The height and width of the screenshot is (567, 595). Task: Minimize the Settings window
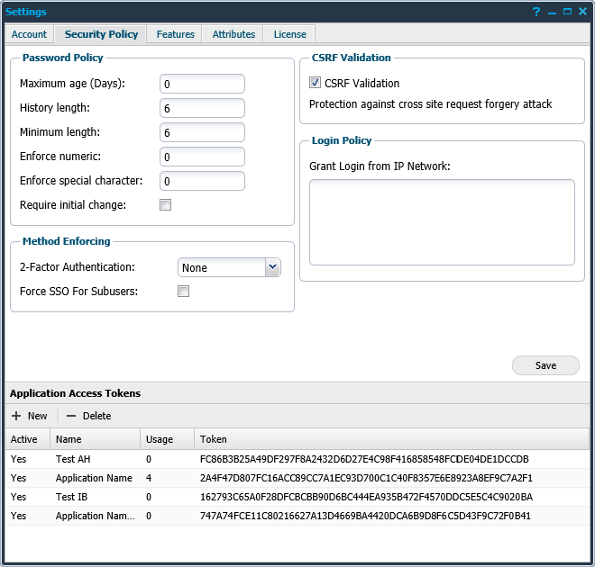point(552,12)
